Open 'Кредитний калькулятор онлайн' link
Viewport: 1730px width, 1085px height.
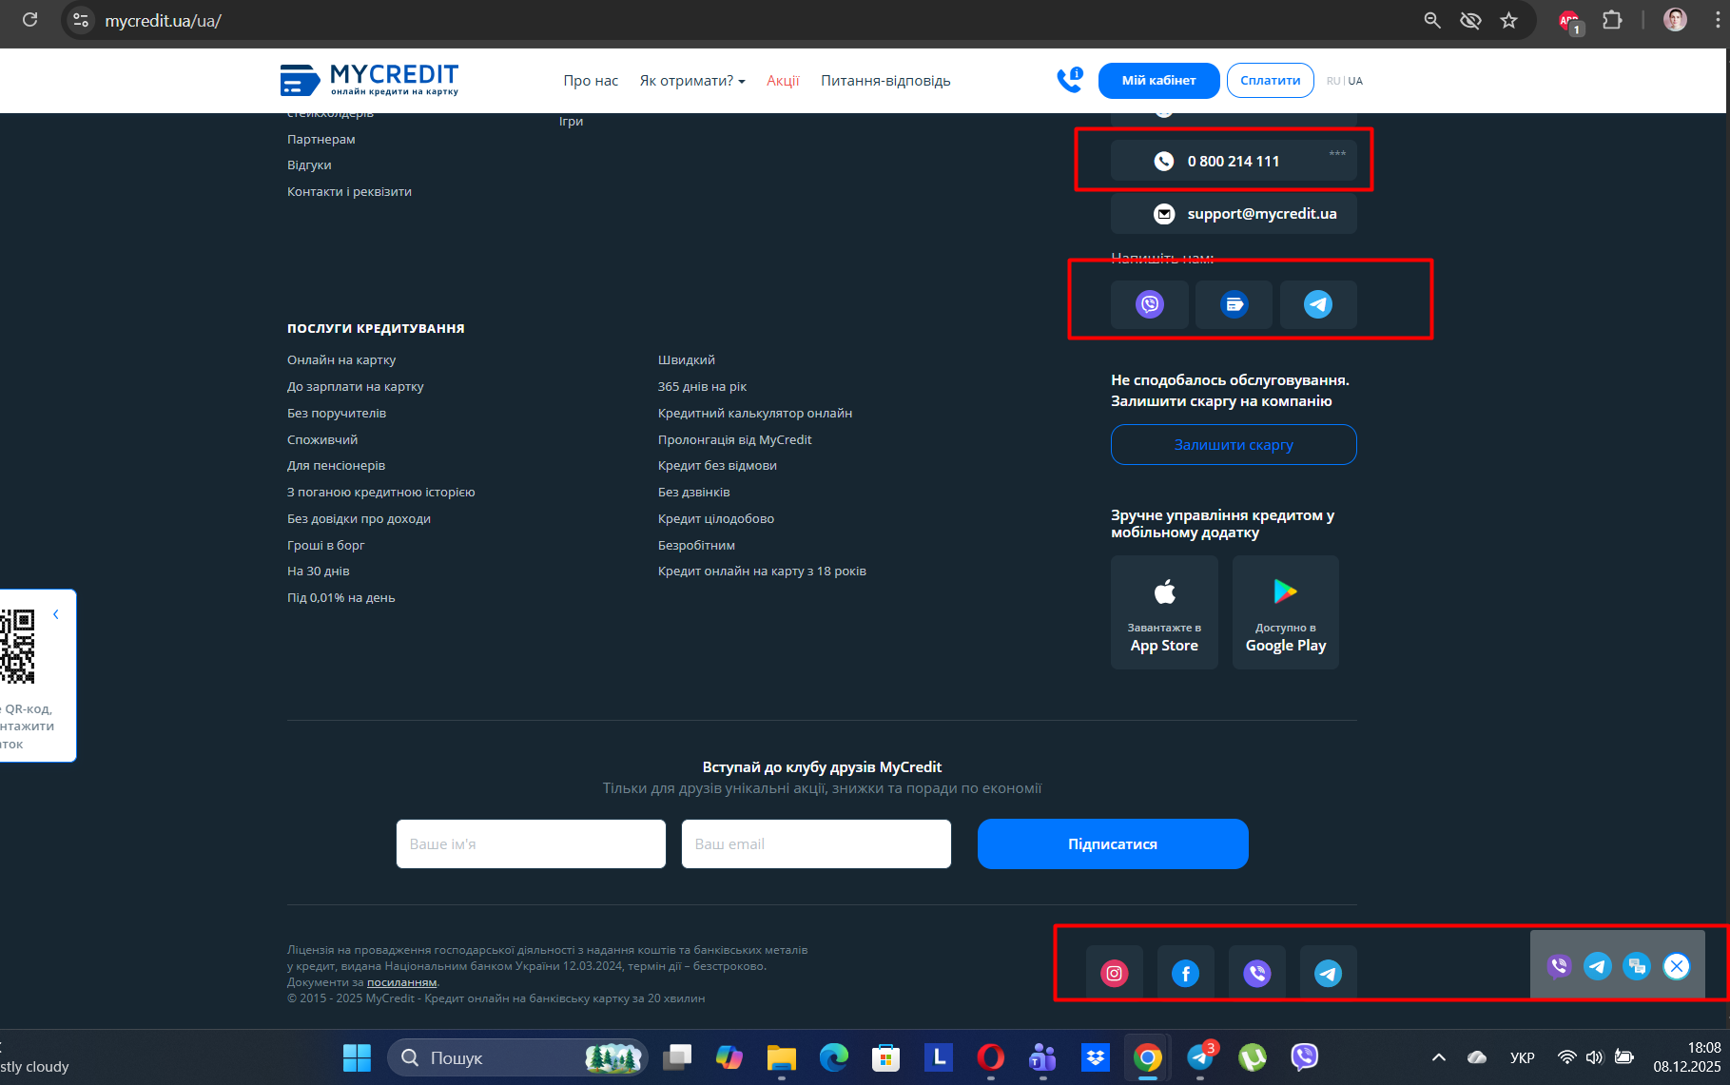pos(755,414)
